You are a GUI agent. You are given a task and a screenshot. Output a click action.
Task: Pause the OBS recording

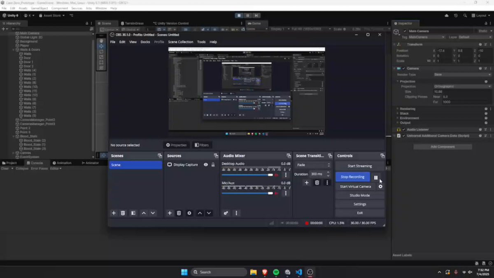(375, 177)
